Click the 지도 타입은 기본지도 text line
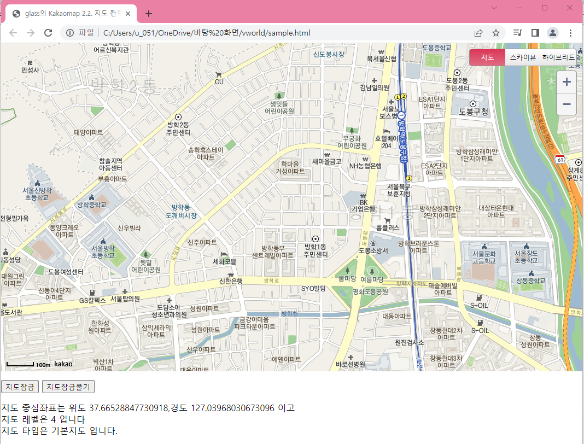Screen dimensions: 584x444 tap(59, 431)
